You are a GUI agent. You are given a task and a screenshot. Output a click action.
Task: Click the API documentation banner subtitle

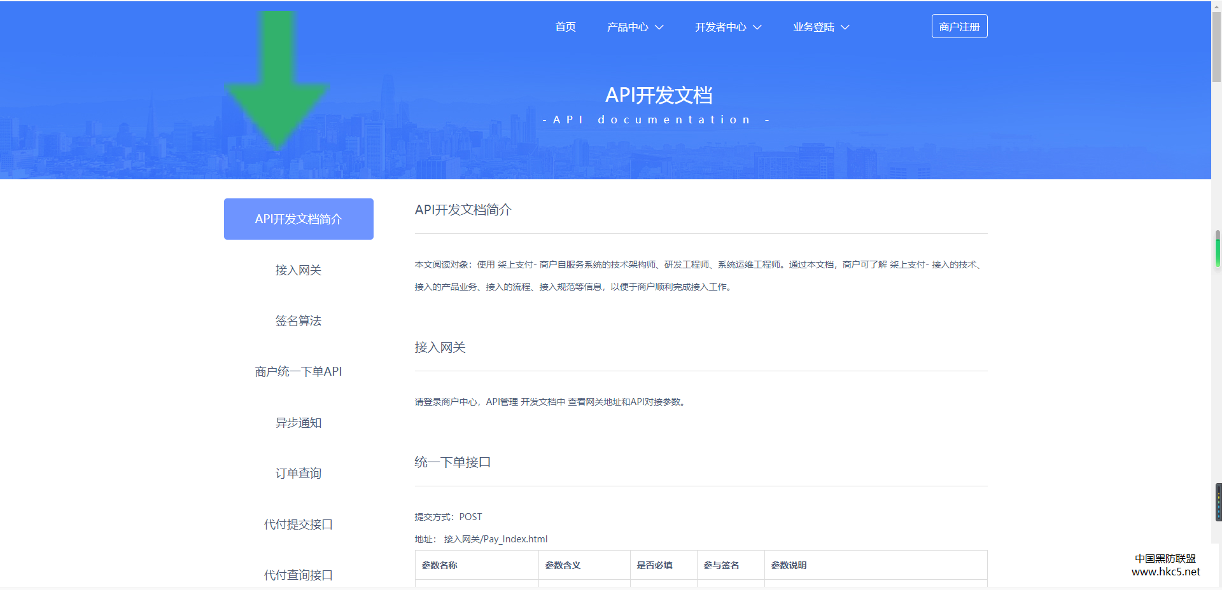[656, 120]
